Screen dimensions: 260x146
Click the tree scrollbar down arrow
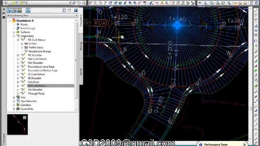point(76,110)
